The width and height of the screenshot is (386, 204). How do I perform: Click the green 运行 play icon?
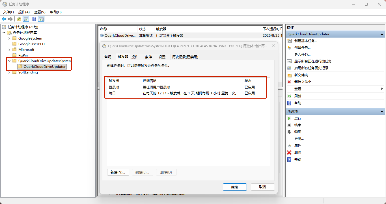point(289,118)
